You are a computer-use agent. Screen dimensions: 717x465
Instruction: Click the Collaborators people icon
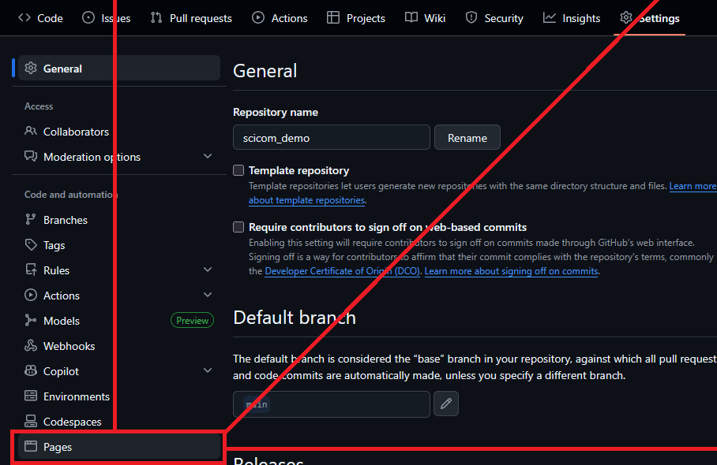coord(31,132)
